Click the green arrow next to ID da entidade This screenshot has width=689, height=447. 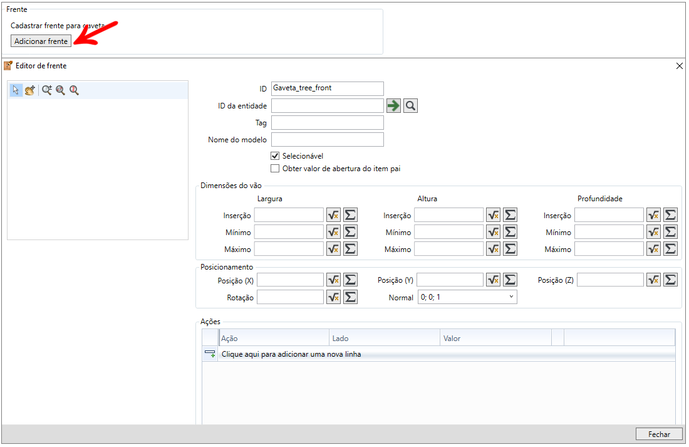click(x=394, y=105)
